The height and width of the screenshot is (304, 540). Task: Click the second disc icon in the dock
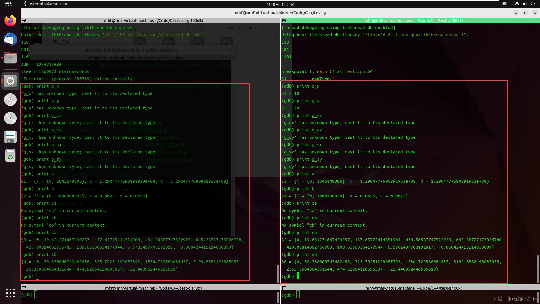(10, 118)
